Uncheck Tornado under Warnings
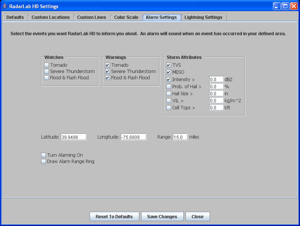Screen dimensions: 300x226 107,65
